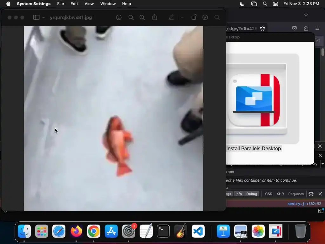325x244 pixels.
Task: Open Launchpad from the Dock
Action: point(42,231)
